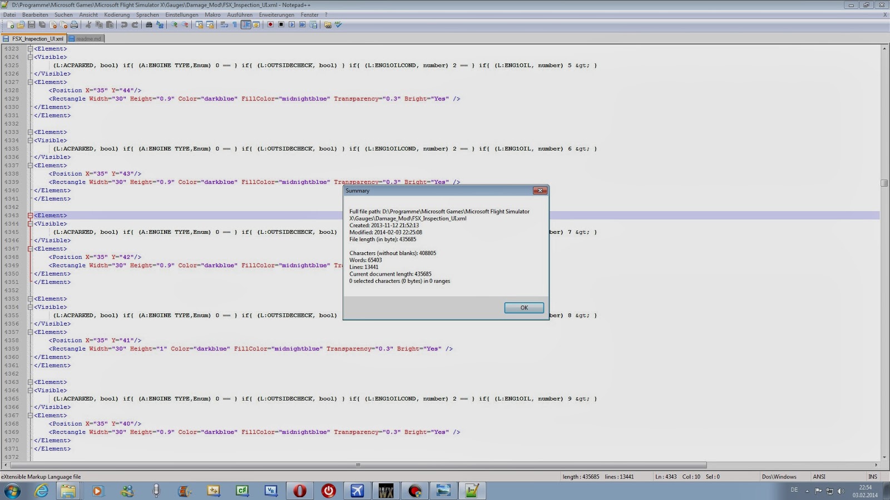Click the Copy toolbar icon
890x500 pixels.
[x=99, y=24]
